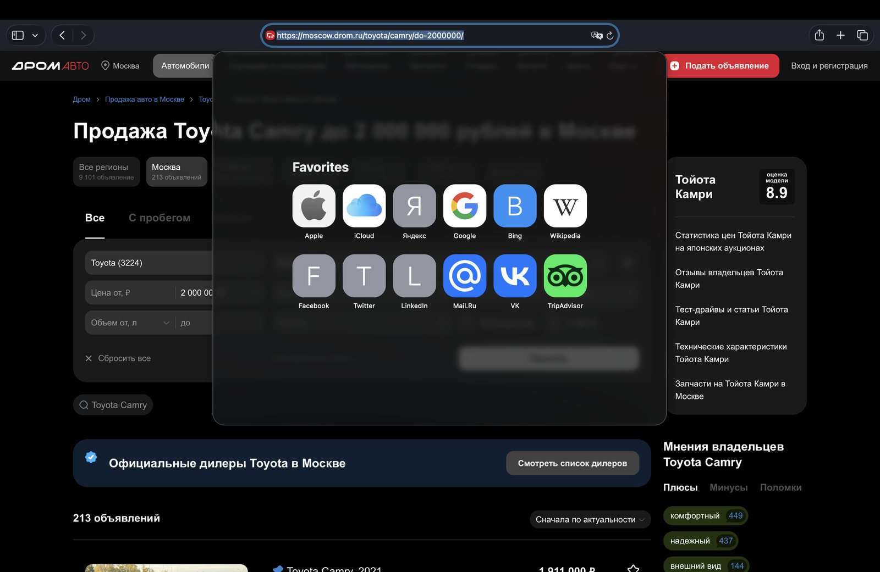Open the Минусы opinions tab
Screen dimensions: 880x572
point(728,487)
